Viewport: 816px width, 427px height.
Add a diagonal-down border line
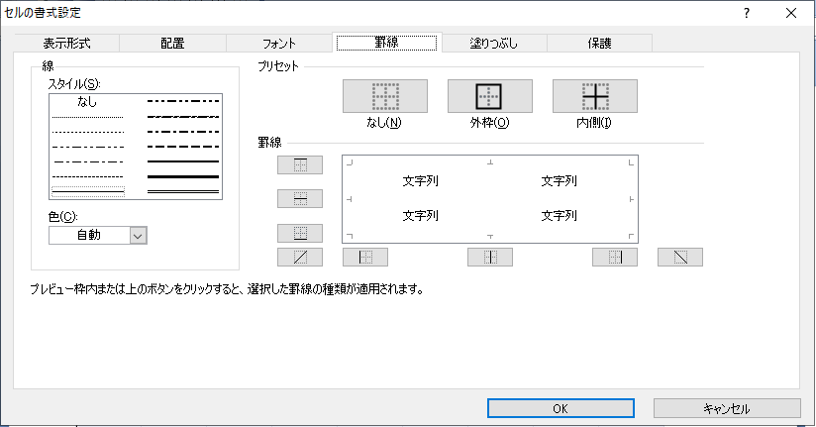point(679,258)
